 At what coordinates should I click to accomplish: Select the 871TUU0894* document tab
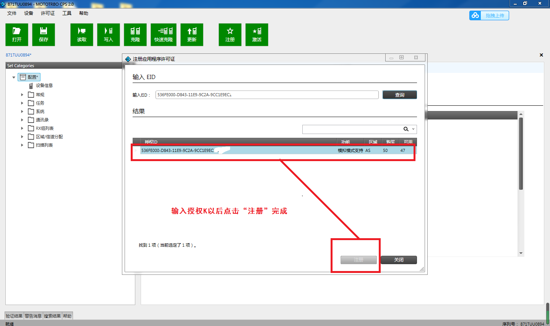coord(18,55)
